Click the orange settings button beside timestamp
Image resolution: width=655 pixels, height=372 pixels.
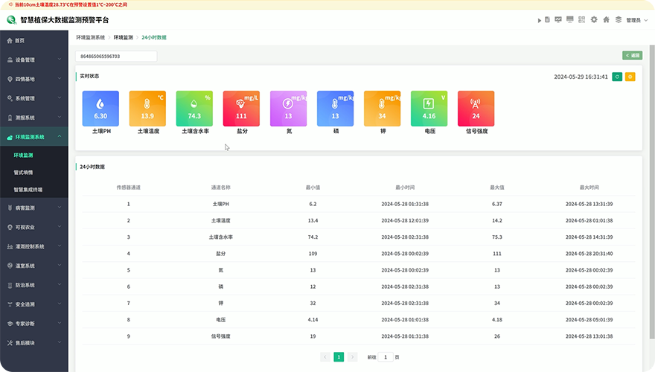[630, 77]
